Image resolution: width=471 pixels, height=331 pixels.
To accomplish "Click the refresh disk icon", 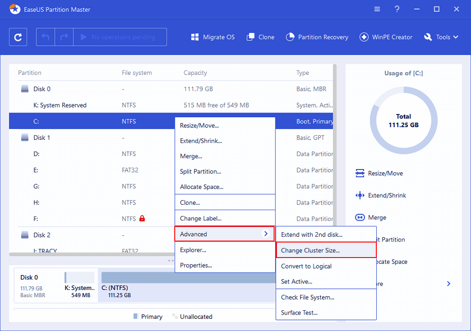I will [18, 37].
